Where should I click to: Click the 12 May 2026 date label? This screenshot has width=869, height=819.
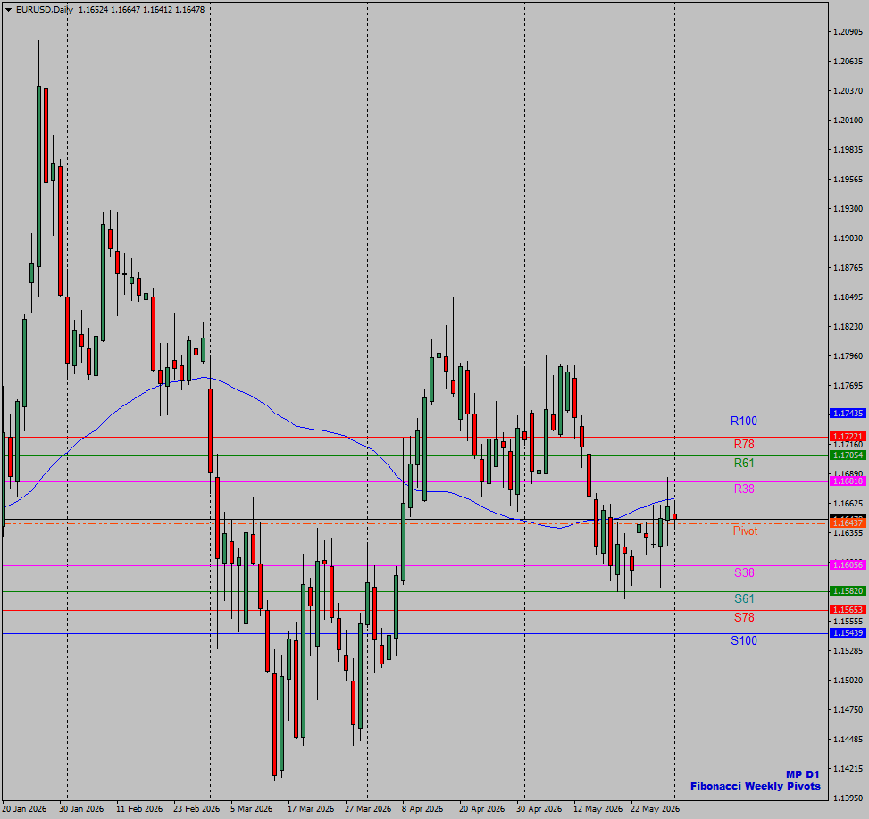597,809
